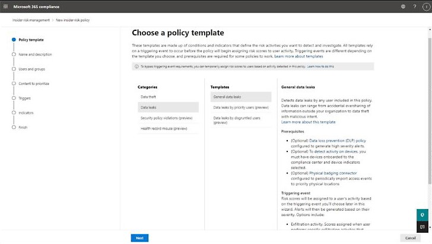Choose Health record misuse (preview) category
The width and height of the screenshot is (432, 244).
click(168, 128)
